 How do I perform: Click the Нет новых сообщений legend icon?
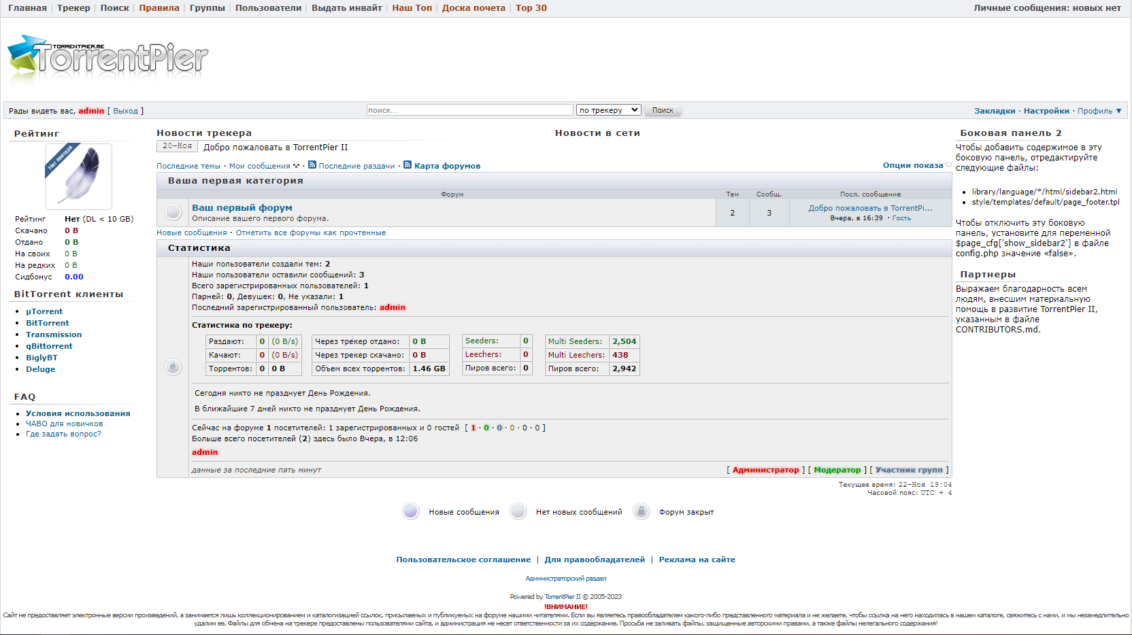(x=518, y=511)
